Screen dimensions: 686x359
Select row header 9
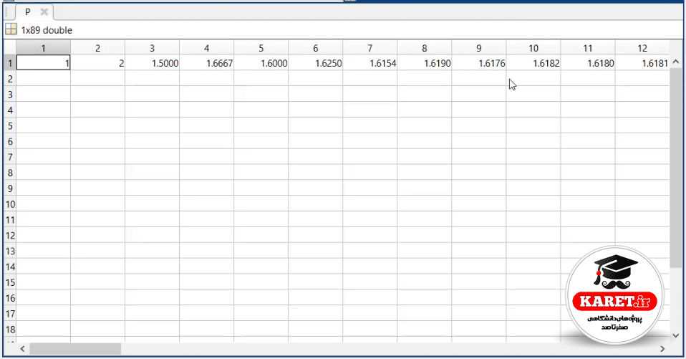coord(10,188)
